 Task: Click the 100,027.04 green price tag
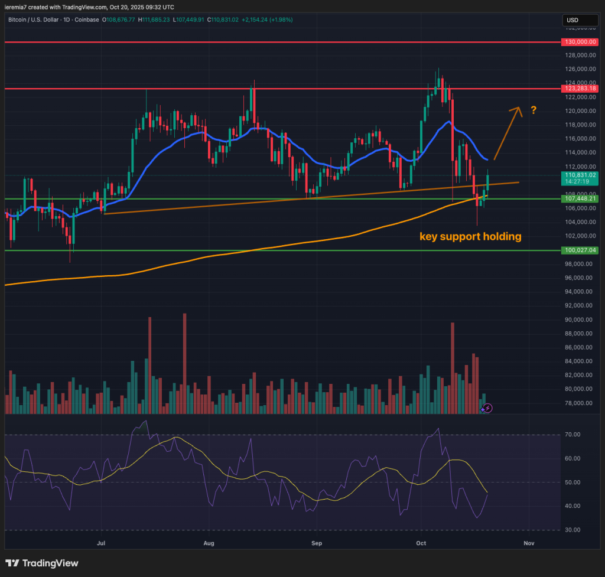(579, 250)
